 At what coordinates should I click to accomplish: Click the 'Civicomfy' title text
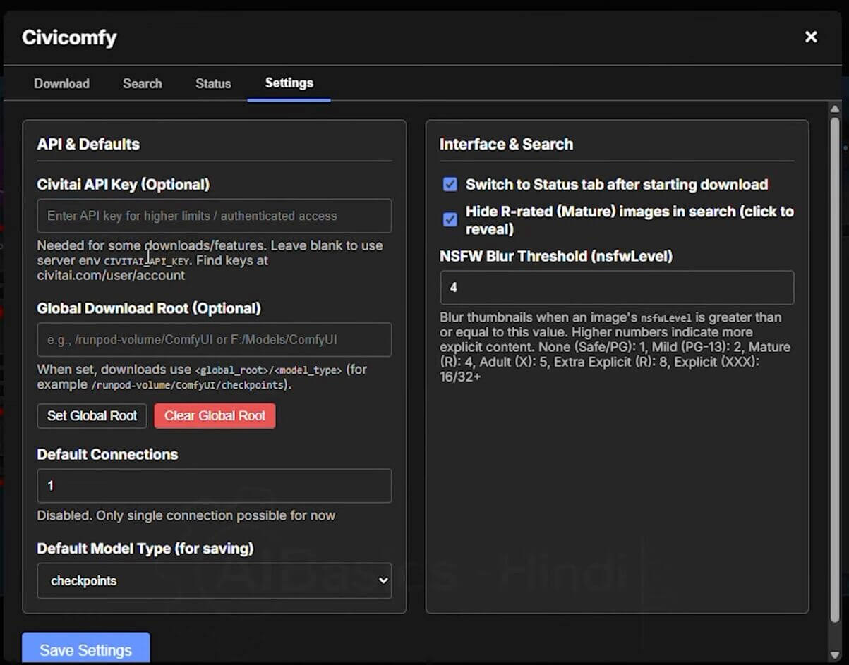[x=69, y=37]
